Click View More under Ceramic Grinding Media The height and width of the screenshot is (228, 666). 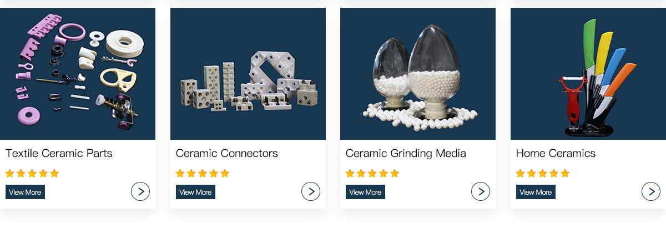coord(365,192)
